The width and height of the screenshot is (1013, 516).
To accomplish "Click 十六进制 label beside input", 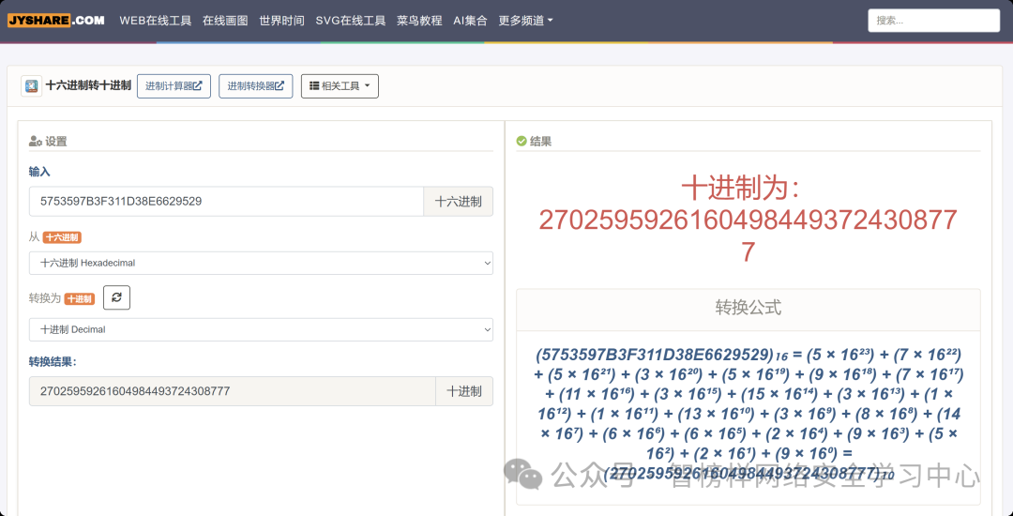I will coord(458,202).
